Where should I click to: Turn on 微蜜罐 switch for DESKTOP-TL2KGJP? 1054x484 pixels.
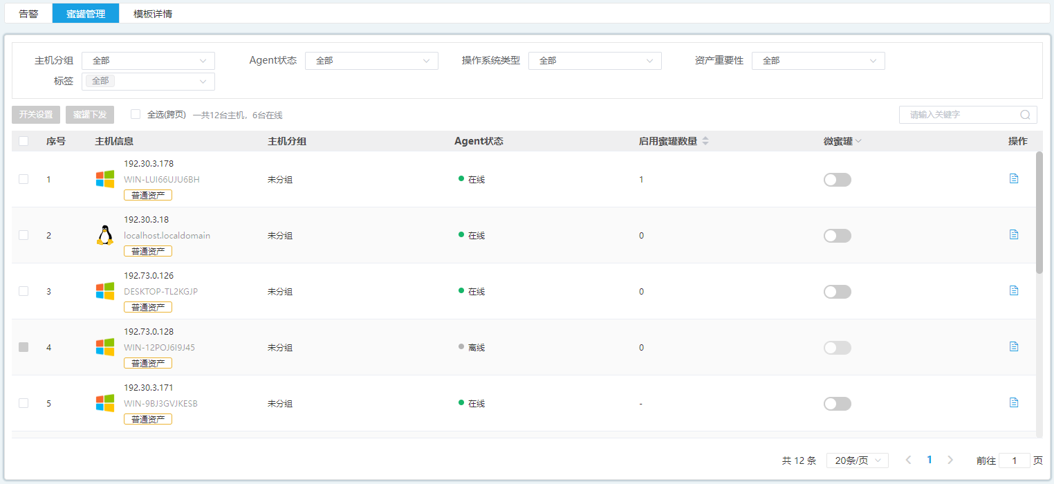click(x=837, y=292)
